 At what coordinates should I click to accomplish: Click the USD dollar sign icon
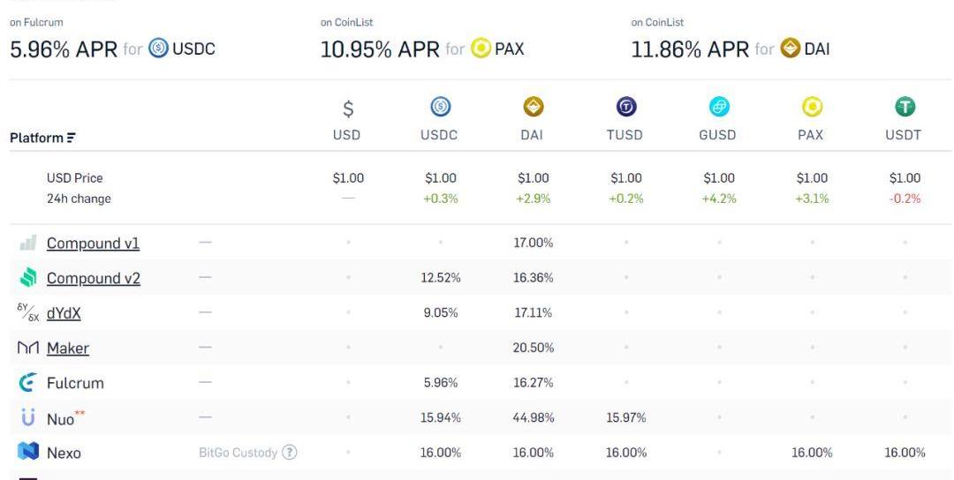coord(348,109)
